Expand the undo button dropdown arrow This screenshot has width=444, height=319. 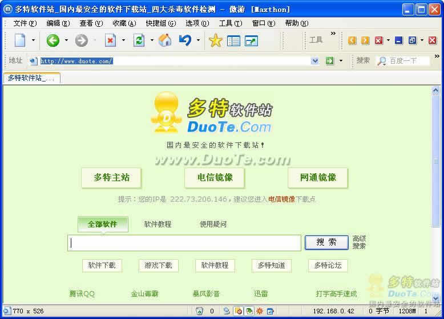click(198, 40)
